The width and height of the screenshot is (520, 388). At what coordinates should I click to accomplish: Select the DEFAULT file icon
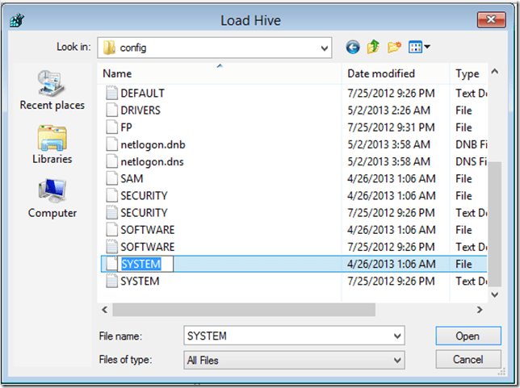(x=111, y=93)
